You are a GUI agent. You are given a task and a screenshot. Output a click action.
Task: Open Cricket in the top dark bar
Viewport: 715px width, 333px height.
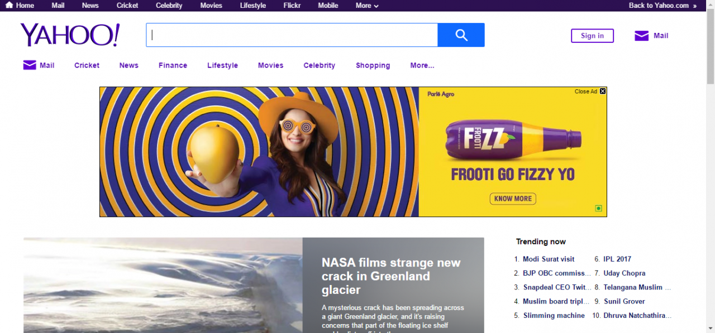tap(127, 6)
